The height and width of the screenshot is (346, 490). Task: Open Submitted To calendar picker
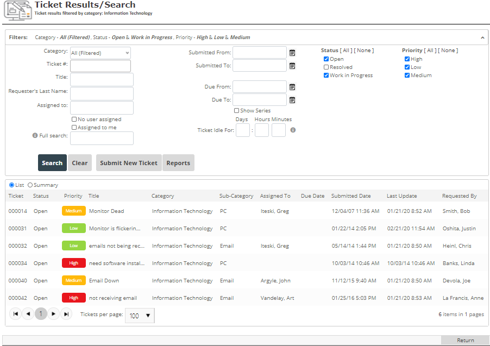coord(292,66)
